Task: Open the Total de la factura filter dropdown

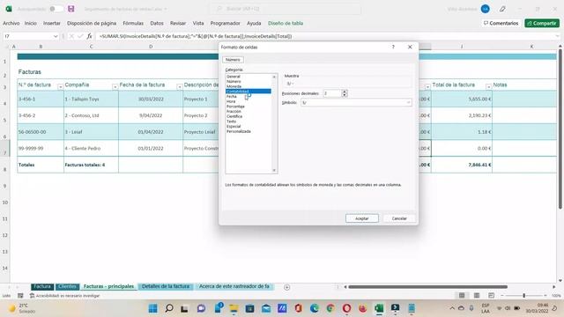Action: point(488,86)
